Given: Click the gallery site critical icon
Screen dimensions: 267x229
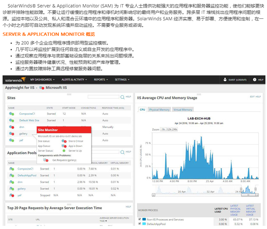Looking at the screenshot, I should click(x=11, y=134).
